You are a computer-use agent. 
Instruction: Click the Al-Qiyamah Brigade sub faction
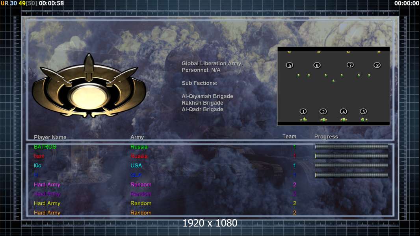click(207, 96)
